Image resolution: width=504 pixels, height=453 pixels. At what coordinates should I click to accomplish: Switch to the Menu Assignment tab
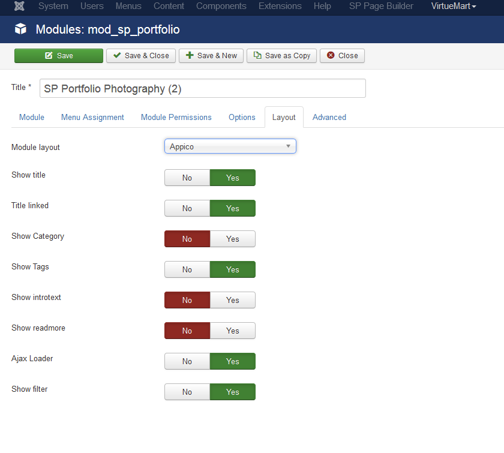tap(92, 117)
